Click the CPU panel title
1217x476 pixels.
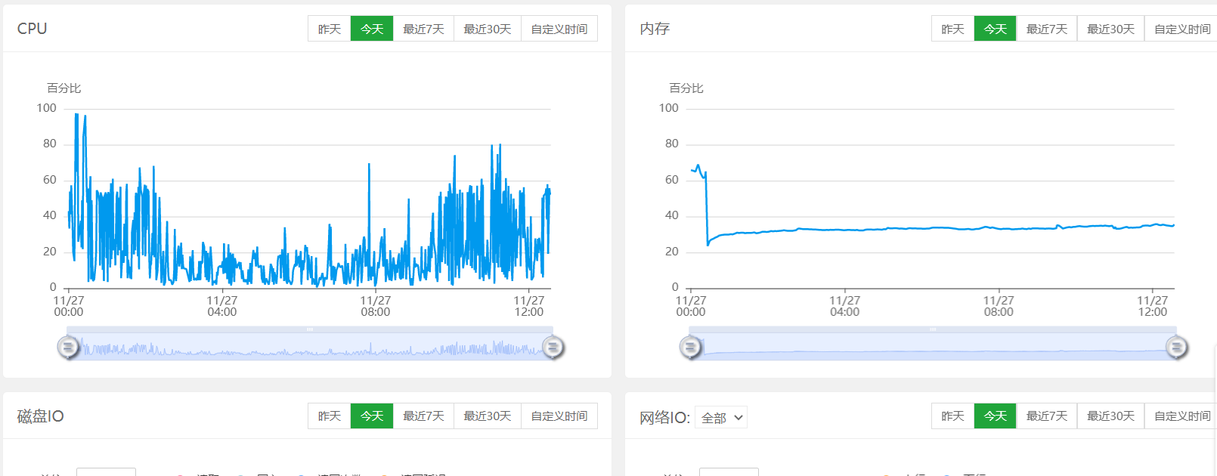tap(33, 29)
